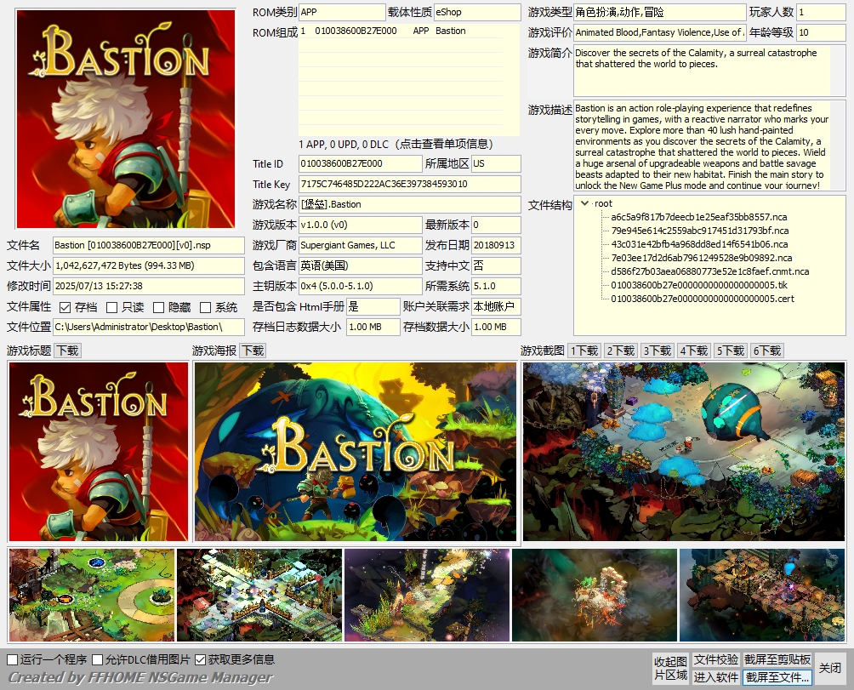Run 文件校验 file verification
The image size is (854, 690).
715,660
